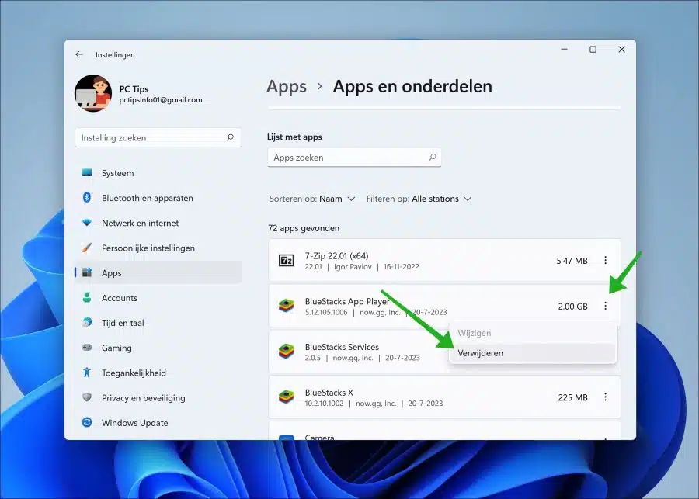Click the Systeem monitor icon
Screen dimensions: 699x499
coord(87,172)
